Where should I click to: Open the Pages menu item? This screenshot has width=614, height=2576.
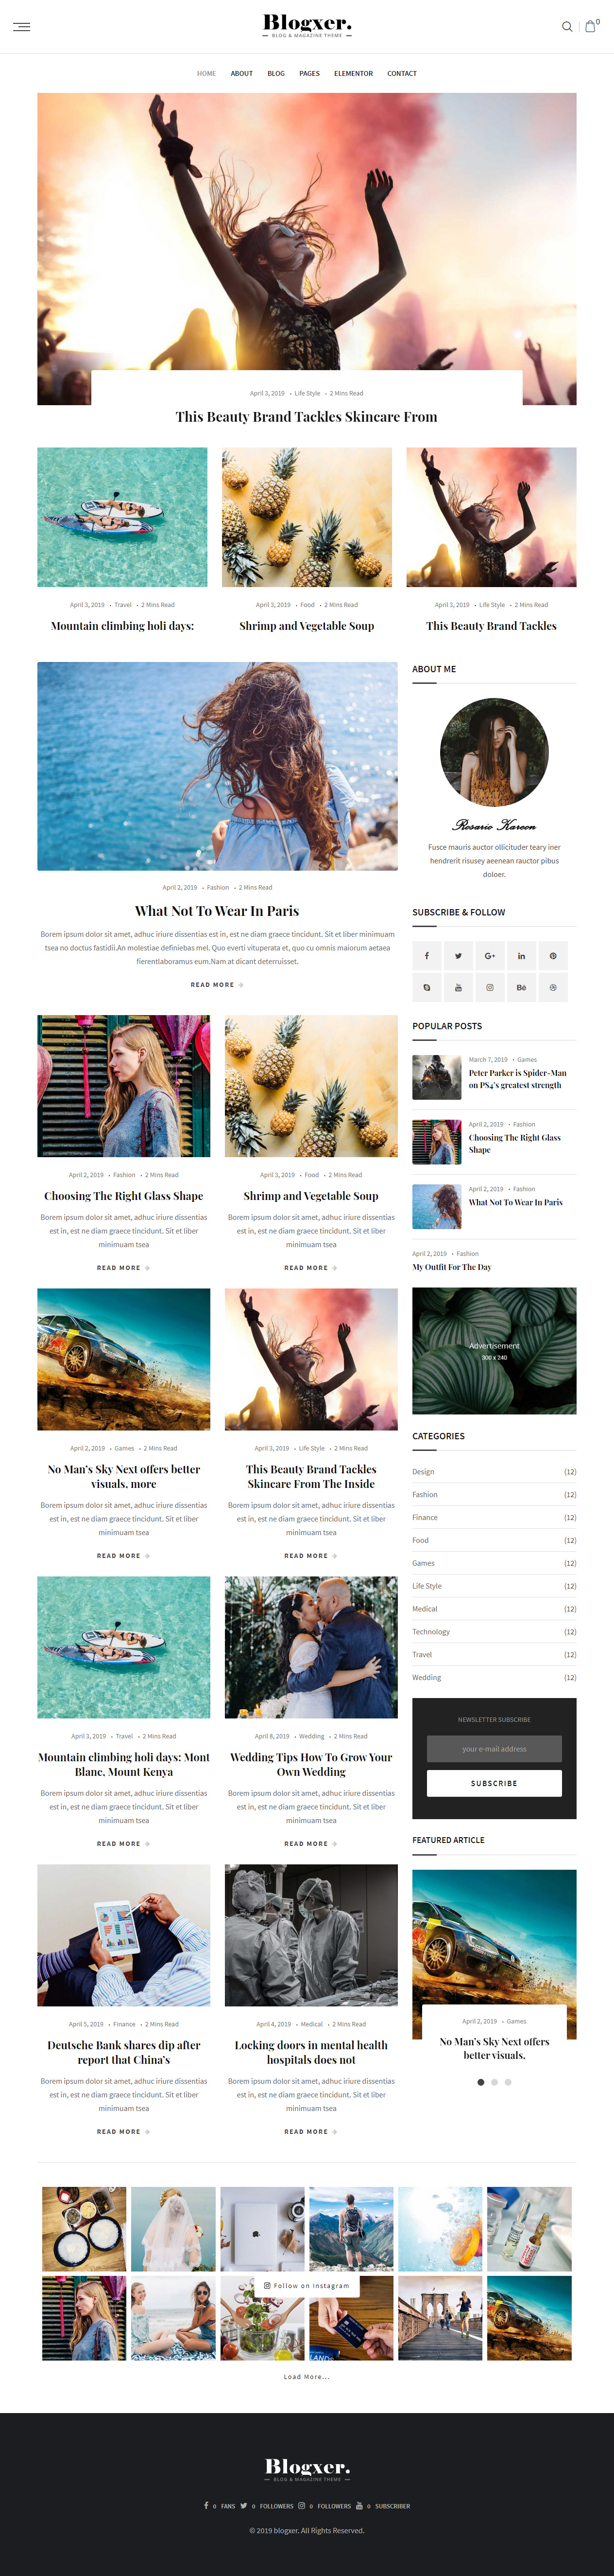[x=309, y=73]
